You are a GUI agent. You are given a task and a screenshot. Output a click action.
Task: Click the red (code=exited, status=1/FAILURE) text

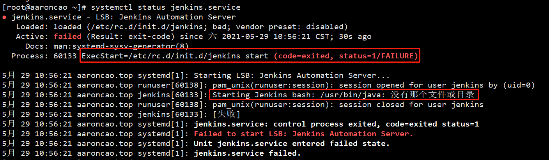pyautogui.click(x=346, y=56)
